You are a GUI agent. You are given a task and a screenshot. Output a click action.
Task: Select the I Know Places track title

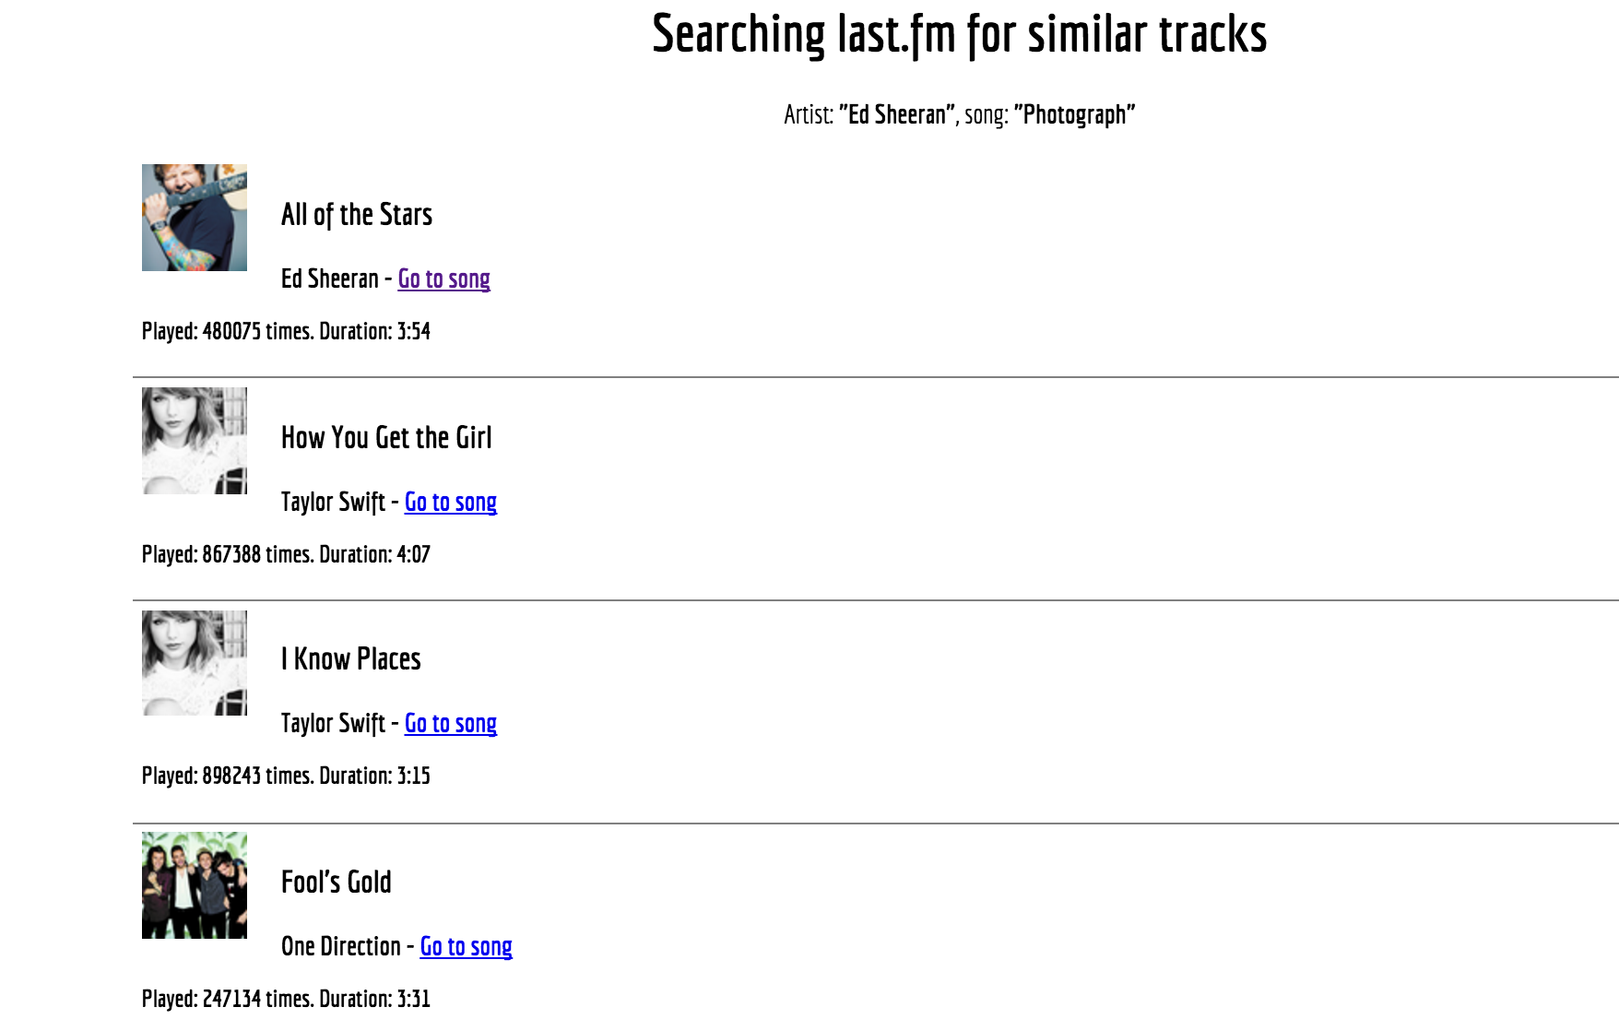pos(351,659)
